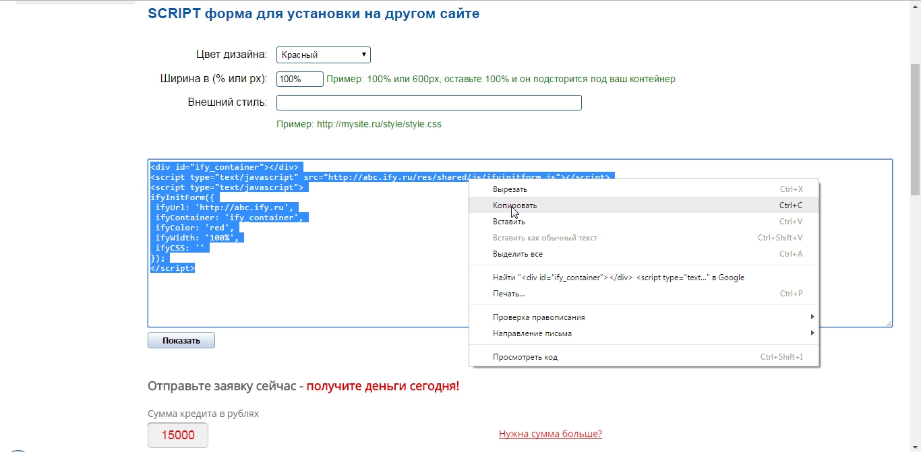Choose Вырезать from the context menu

click(x=644, y=189)
